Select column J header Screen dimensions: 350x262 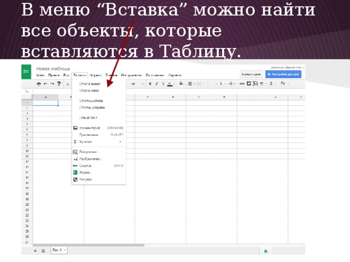pyautogui.click(x=275, y=97)
